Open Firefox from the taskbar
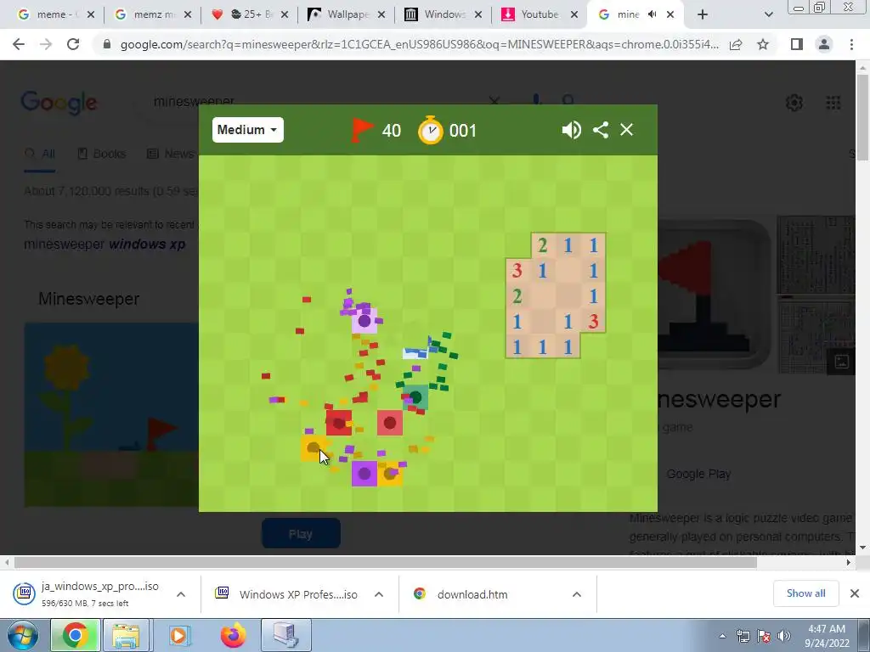Image resolution: width=870 pixels, height=652 pixels. (233, 635)
